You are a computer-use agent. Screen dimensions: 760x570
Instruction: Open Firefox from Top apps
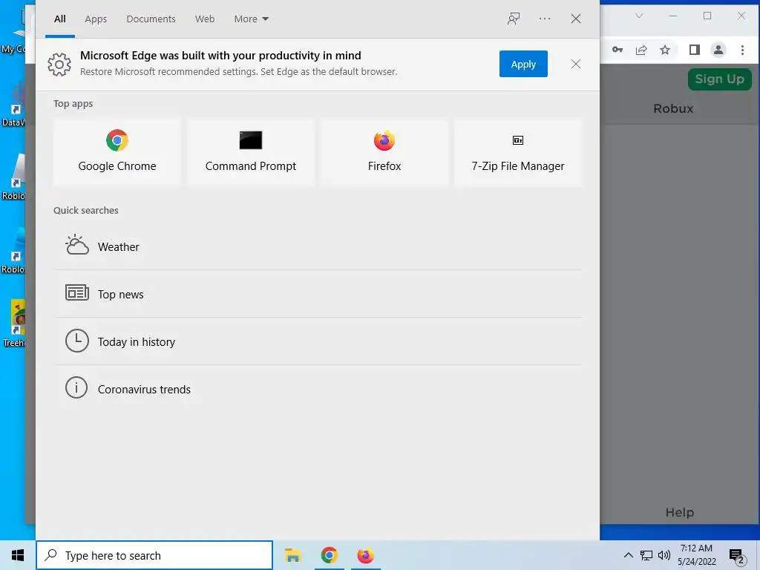[384, 152]
